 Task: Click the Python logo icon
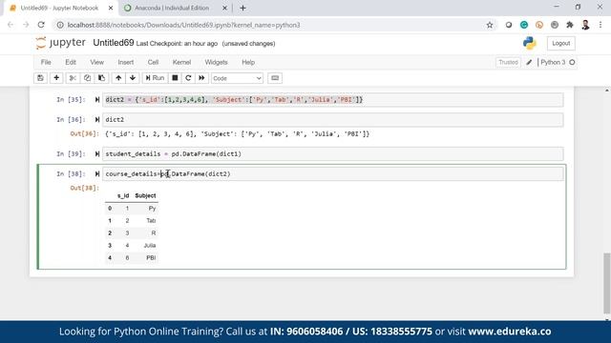pyautogui.click(x=530, y=43)
